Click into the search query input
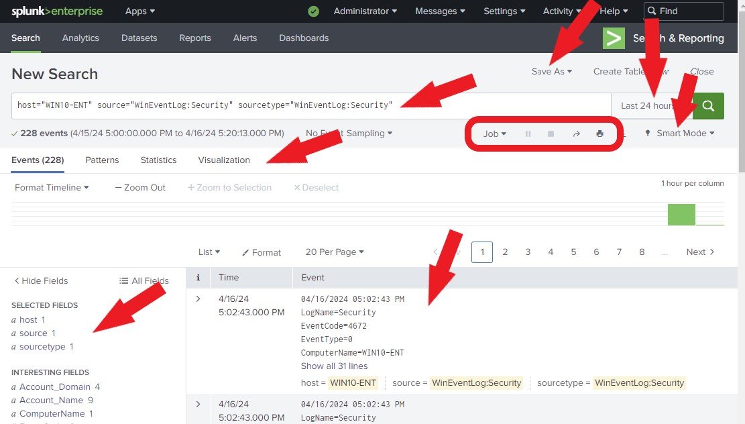 coord(311,105)
